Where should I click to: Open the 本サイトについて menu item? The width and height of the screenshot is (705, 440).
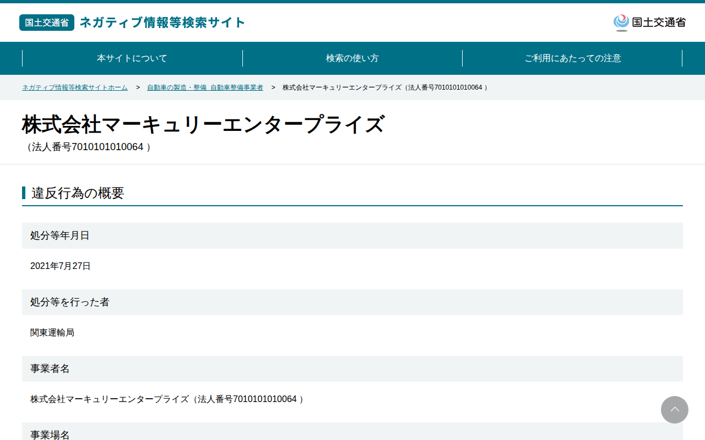pyautogui.click(x=132, y=58)
